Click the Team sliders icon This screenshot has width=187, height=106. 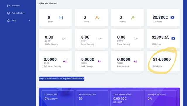click(61, 18)
